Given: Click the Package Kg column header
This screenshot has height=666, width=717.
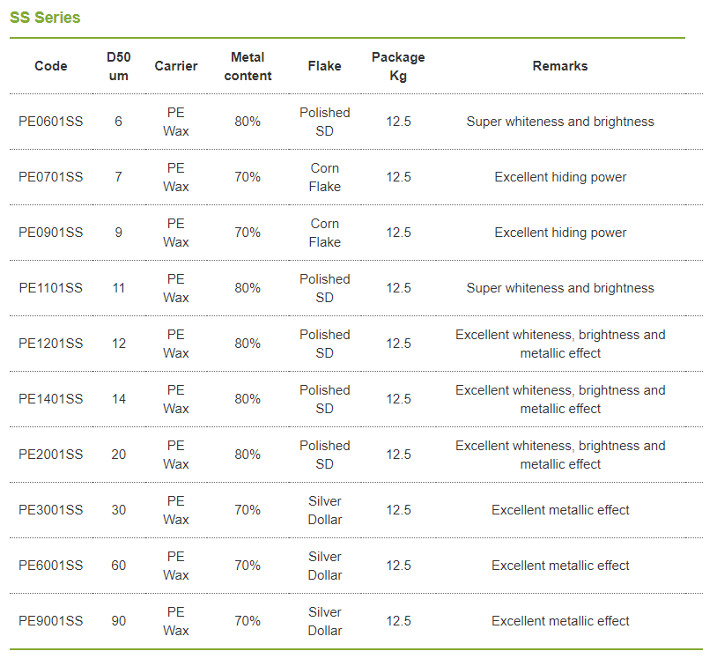Looking at the screenshot, I should tap(398, 66).
